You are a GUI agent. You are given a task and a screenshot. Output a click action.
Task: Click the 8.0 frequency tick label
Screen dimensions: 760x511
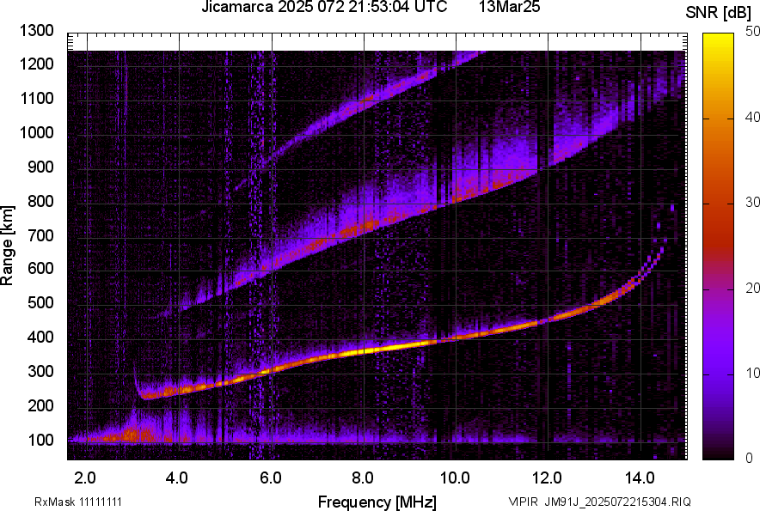click(x=363, y=478)
